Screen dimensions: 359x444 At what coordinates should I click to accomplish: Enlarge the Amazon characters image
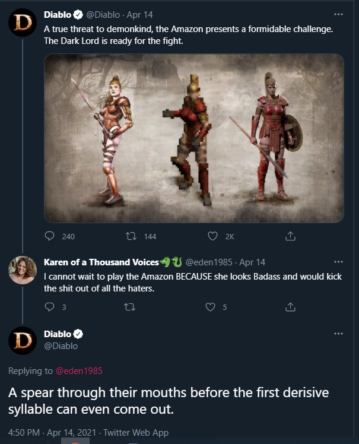click(194, 138)
